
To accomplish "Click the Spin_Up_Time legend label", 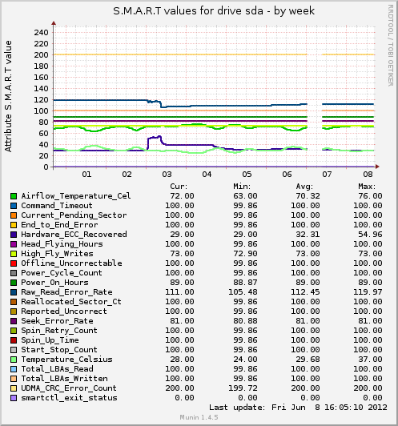I will coord(50,340).
